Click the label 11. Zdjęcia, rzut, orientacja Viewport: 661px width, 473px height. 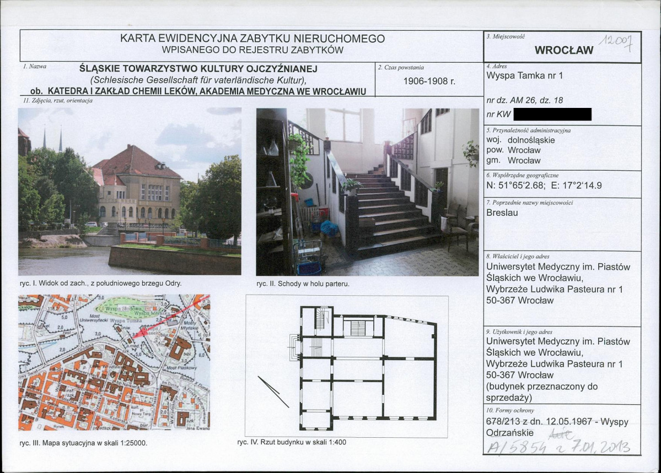[x=58, y=101]
